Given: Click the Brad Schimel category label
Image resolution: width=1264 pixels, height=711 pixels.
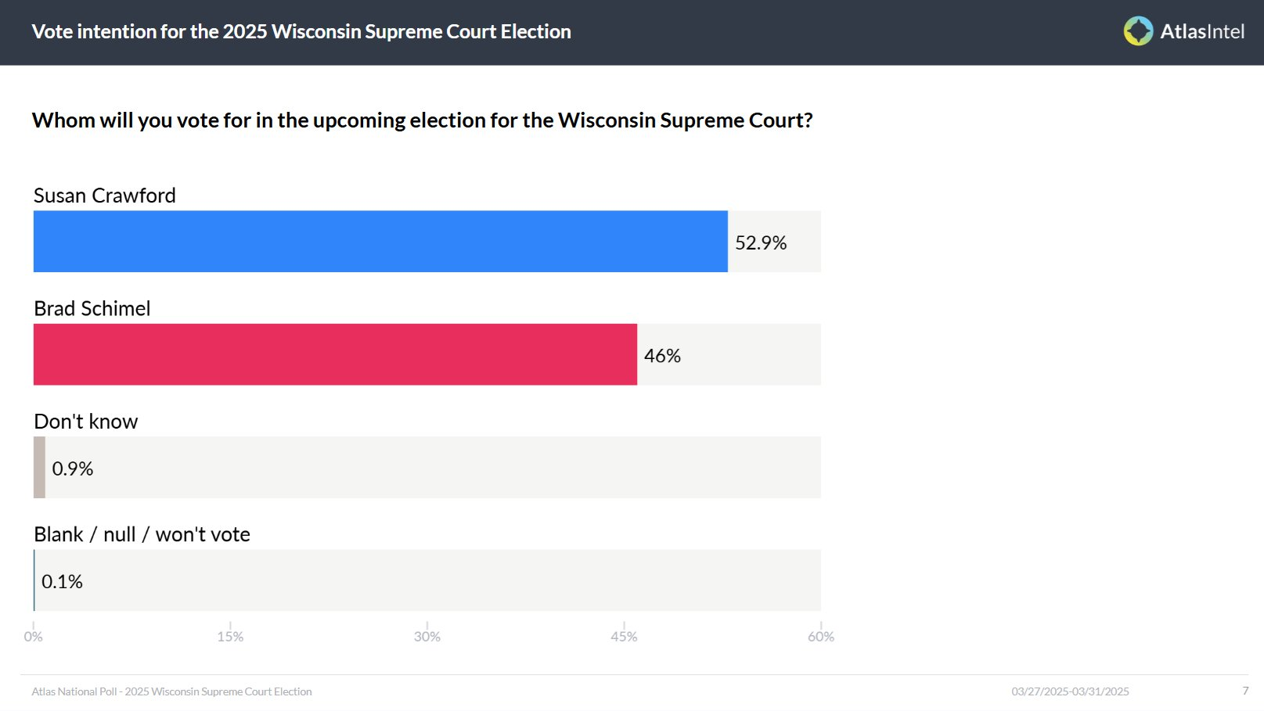Looking at the screenshot, I should coord(92,308).
